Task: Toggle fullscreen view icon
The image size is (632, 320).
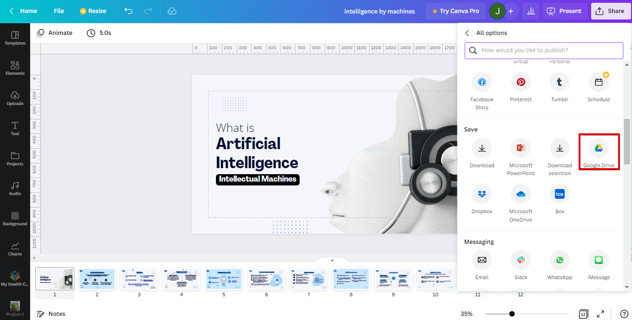Action: point(600,314)
